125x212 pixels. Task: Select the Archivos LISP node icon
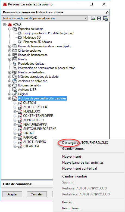[15, 90]
